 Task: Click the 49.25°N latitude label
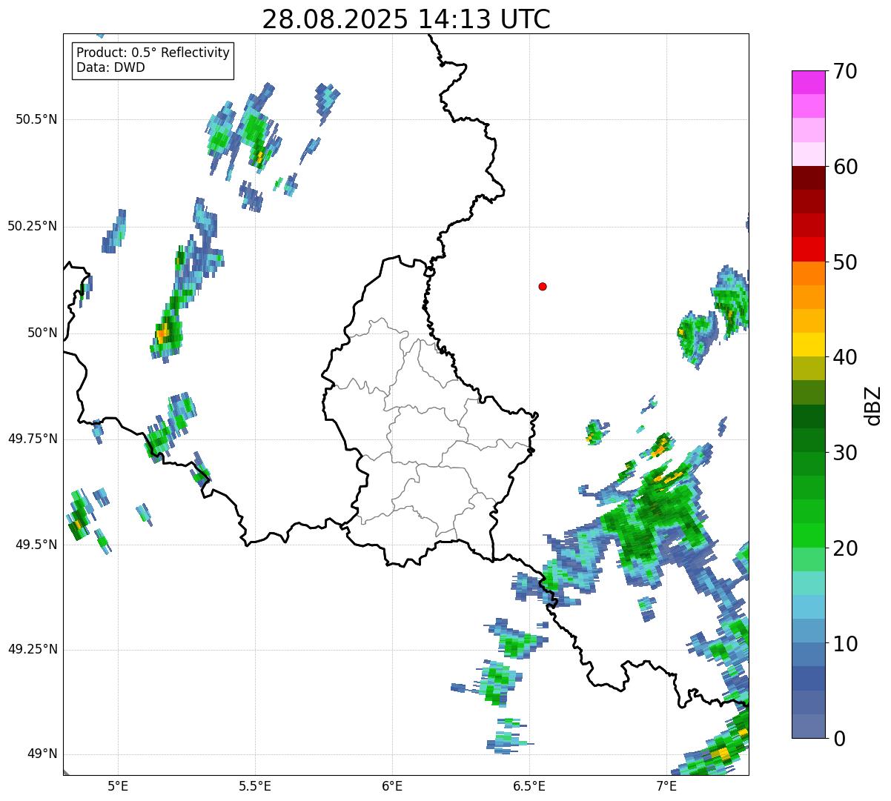pyautogui.click(x=33, y=649)
